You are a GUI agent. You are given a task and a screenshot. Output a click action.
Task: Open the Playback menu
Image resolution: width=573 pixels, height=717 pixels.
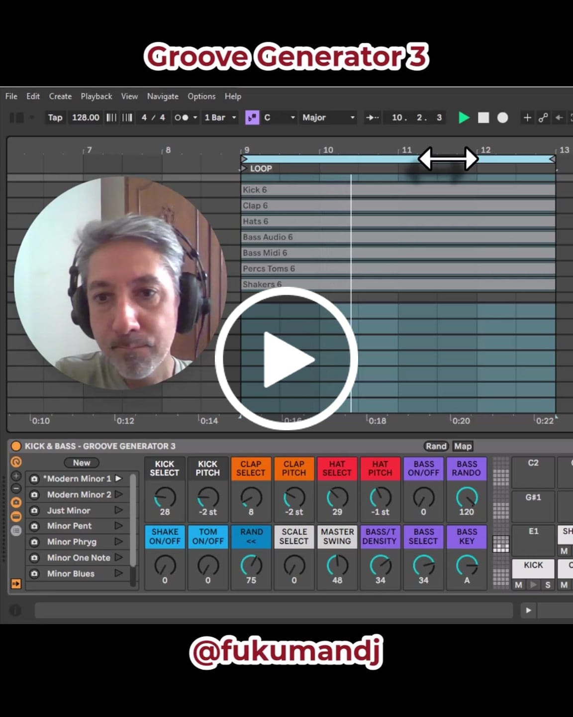96,96
